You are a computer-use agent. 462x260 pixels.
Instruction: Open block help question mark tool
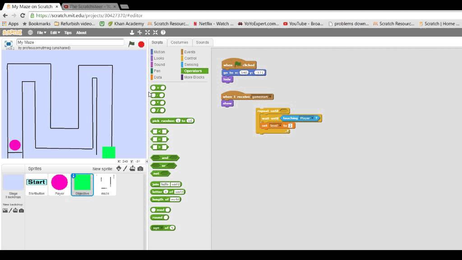coord(163,32)
